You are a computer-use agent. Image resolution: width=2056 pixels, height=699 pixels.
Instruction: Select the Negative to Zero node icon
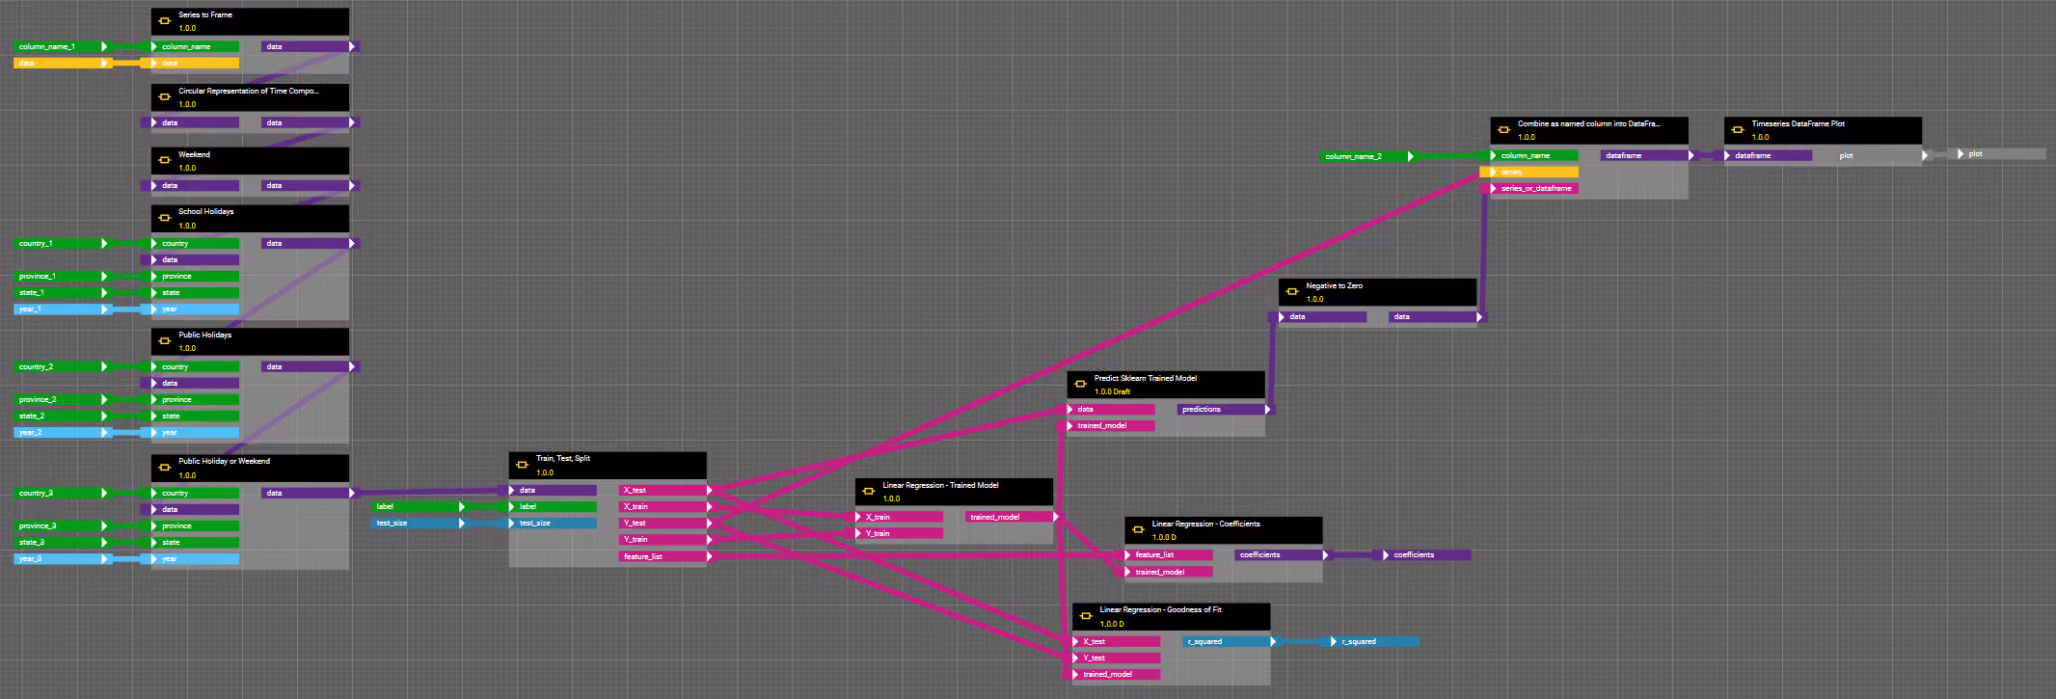[x=1292, y=292]
